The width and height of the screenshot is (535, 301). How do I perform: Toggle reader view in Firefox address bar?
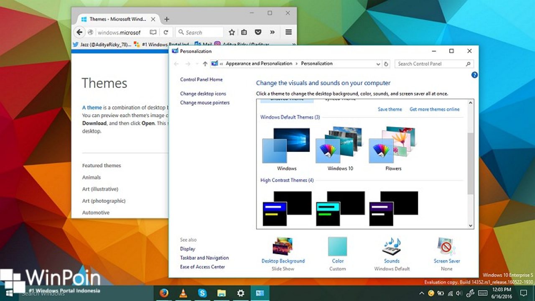[153, 32]
